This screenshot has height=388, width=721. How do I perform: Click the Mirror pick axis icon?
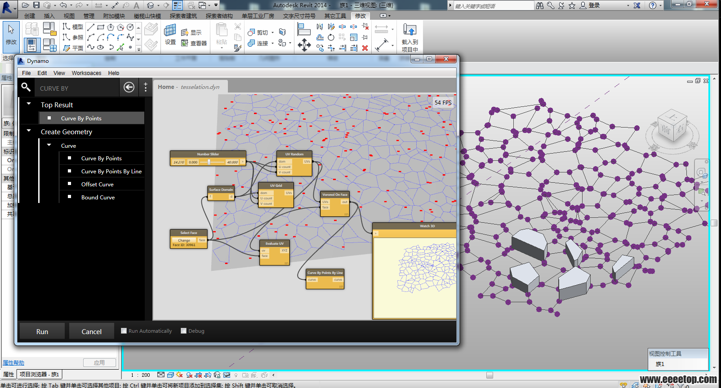tap(320, 27)
